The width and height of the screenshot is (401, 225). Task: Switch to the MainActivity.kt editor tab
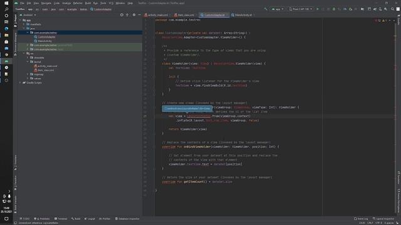tap(242, 15)
